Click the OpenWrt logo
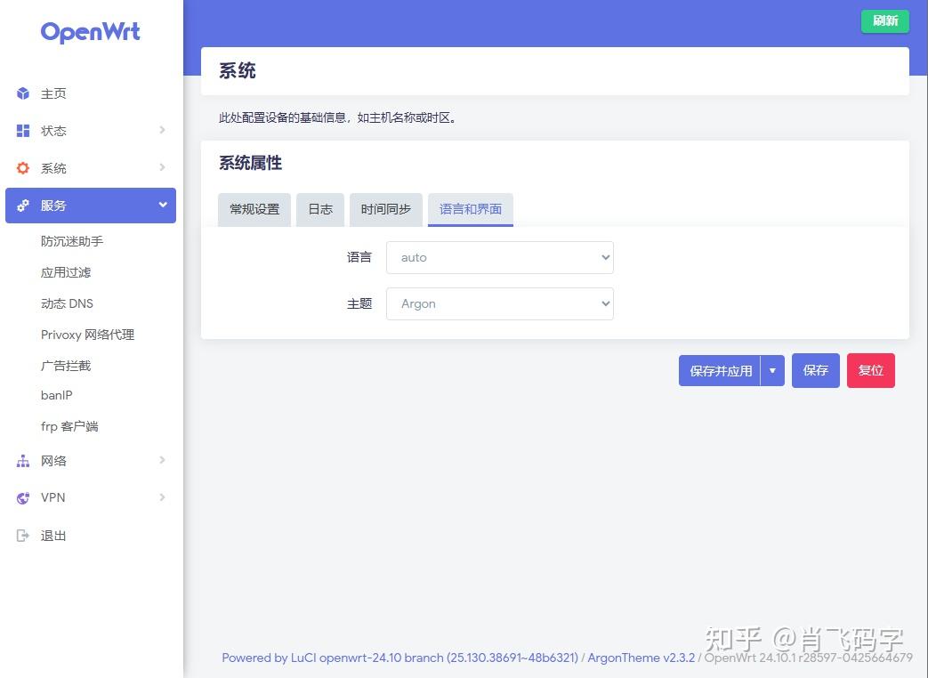Image resolution: width=928 pixels, height=678 pixels. click(90, 32)
